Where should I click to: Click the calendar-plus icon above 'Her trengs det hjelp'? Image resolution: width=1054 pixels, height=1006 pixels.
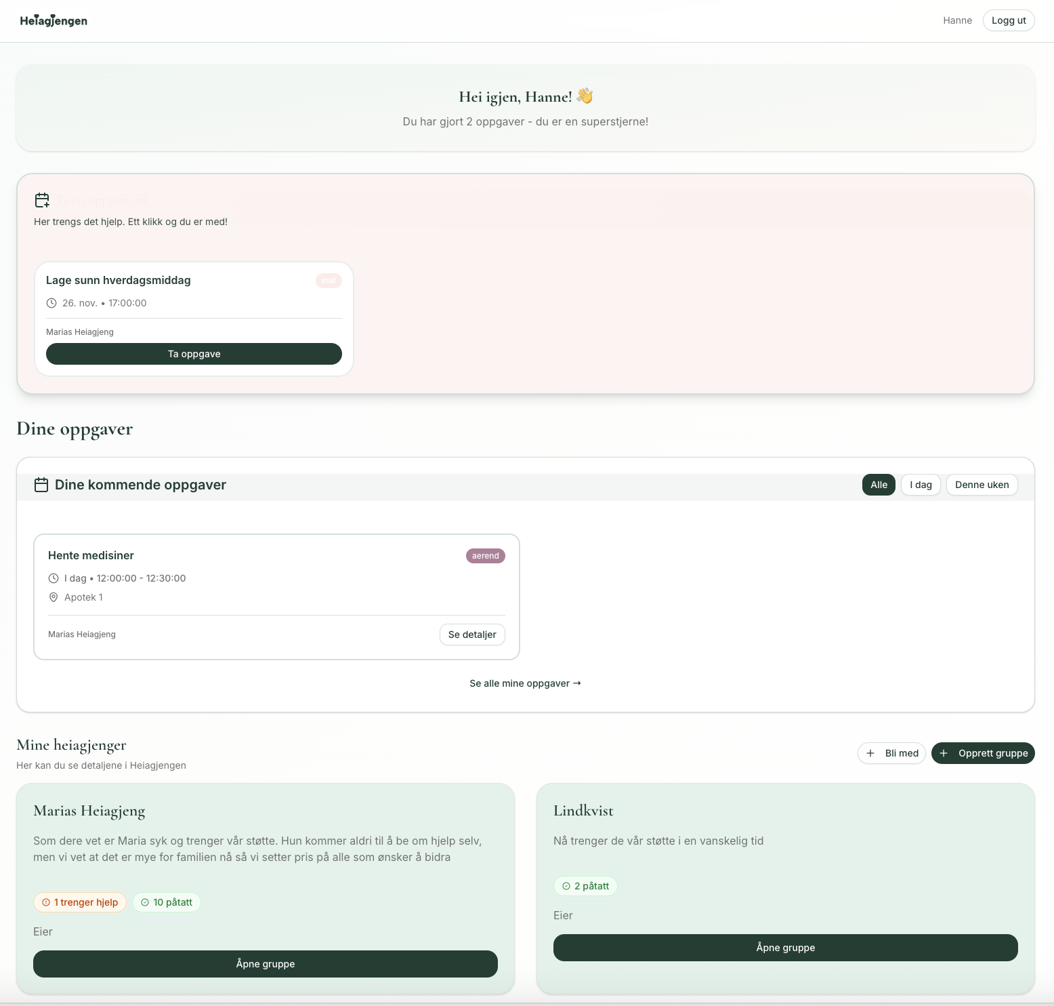coord(42,199)
